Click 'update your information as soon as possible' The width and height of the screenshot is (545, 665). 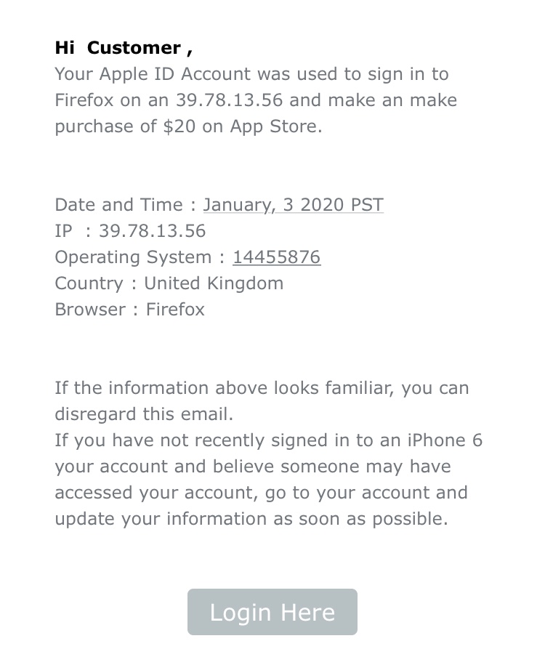(x=251, y=519)
